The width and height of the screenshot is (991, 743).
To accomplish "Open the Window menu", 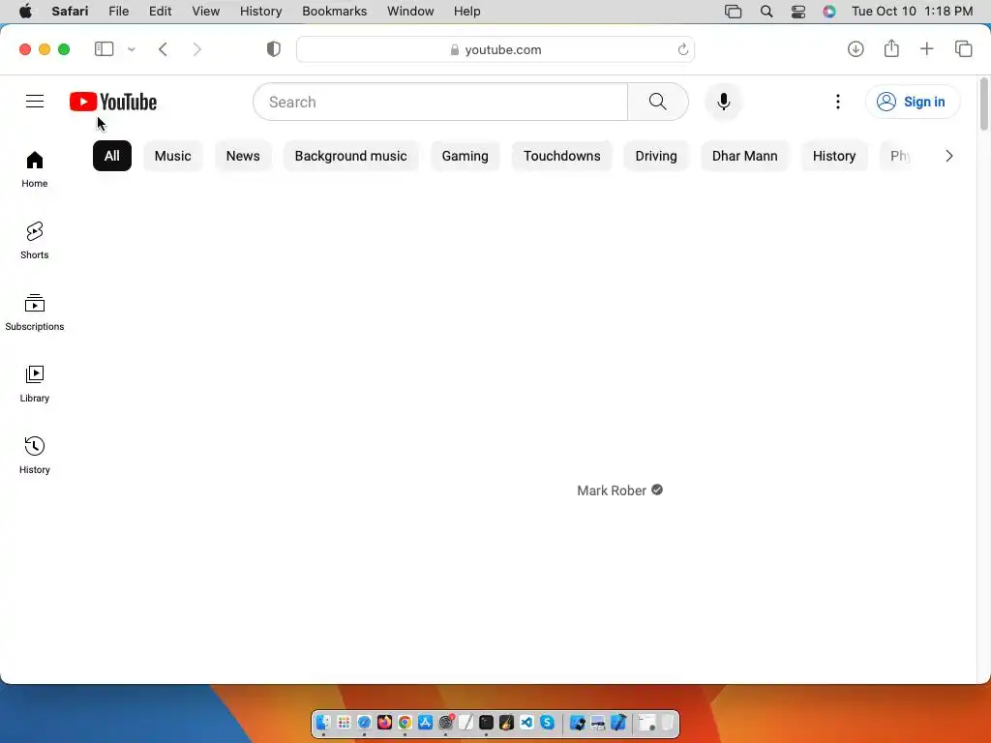I will [410, 12].
